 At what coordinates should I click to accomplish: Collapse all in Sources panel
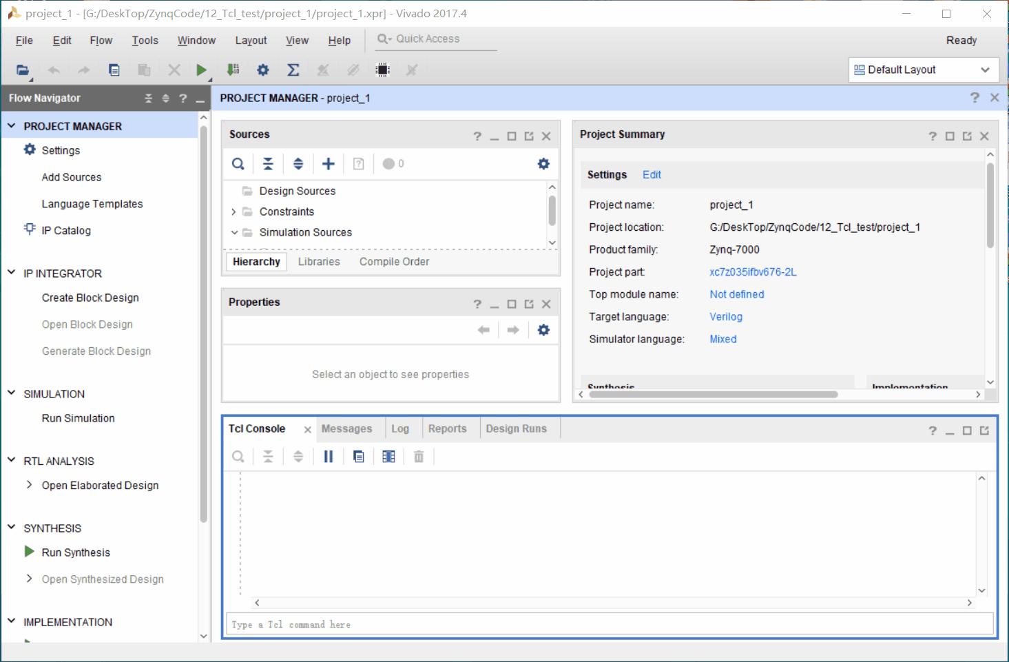[x=268, y=164]
